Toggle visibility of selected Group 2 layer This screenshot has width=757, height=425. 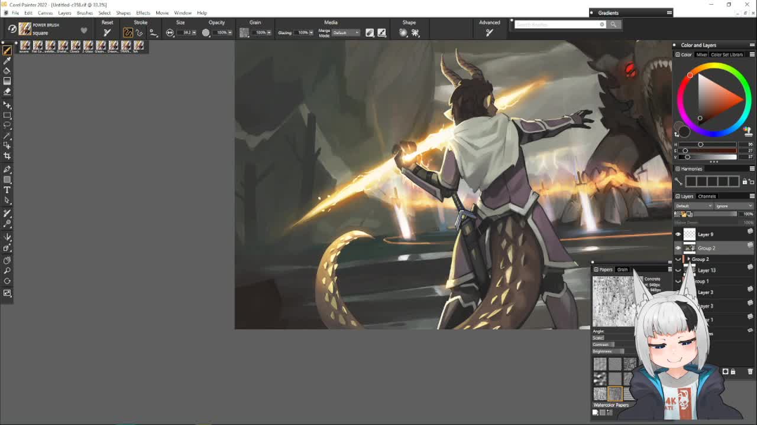click(678, 248)
